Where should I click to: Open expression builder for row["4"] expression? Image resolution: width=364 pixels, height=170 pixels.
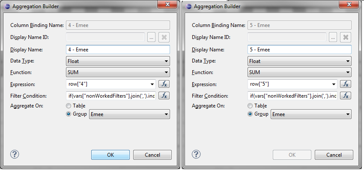[x=164, y=84]
